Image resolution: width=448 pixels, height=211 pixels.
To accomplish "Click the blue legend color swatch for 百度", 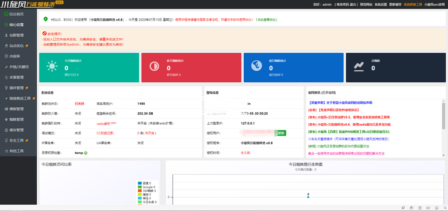I will [140, 183].
